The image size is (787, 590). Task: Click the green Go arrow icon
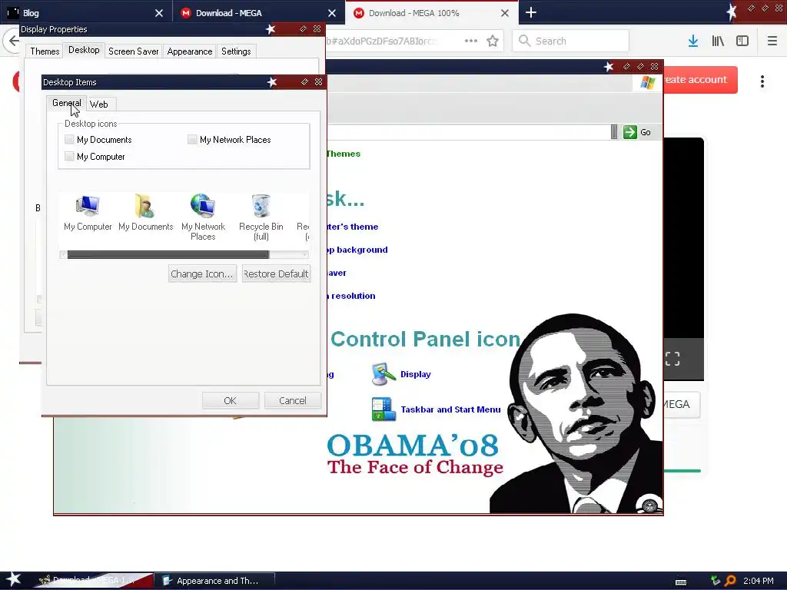pos(630,132)
